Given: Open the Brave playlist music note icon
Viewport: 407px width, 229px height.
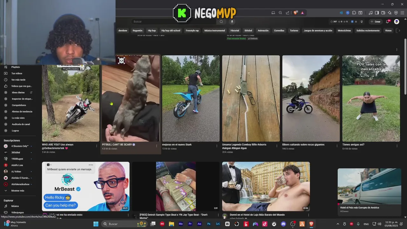Looking at the screenshot, I should tap(370, 13).
